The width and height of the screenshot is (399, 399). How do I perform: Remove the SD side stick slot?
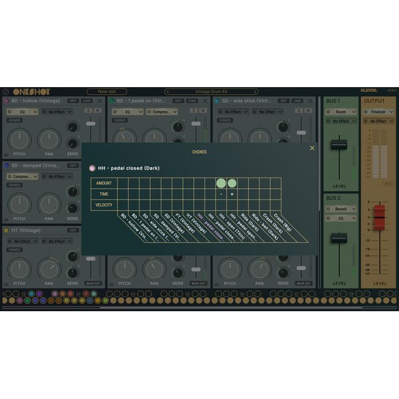(x=311, y=101)
